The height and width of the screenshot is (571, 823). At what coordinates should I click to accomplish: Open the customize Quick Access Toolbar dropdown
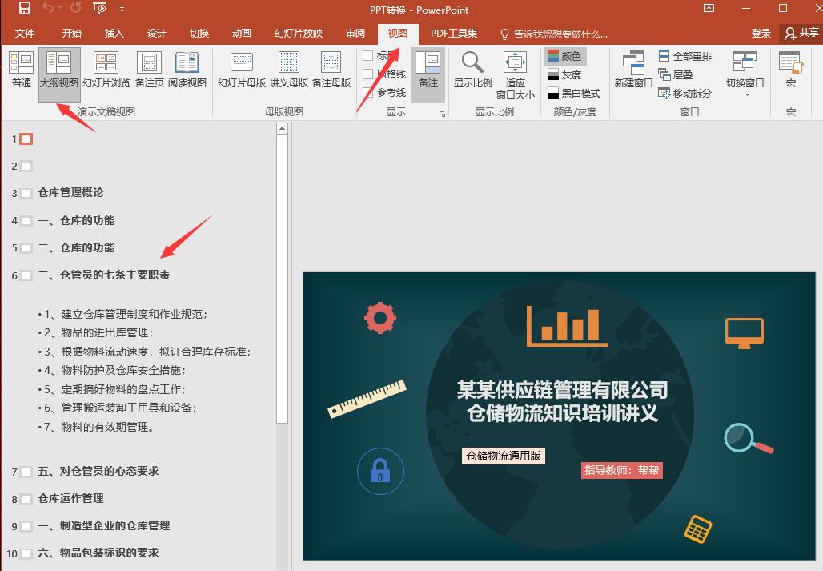pyautogui.click(x=123, y=10)
